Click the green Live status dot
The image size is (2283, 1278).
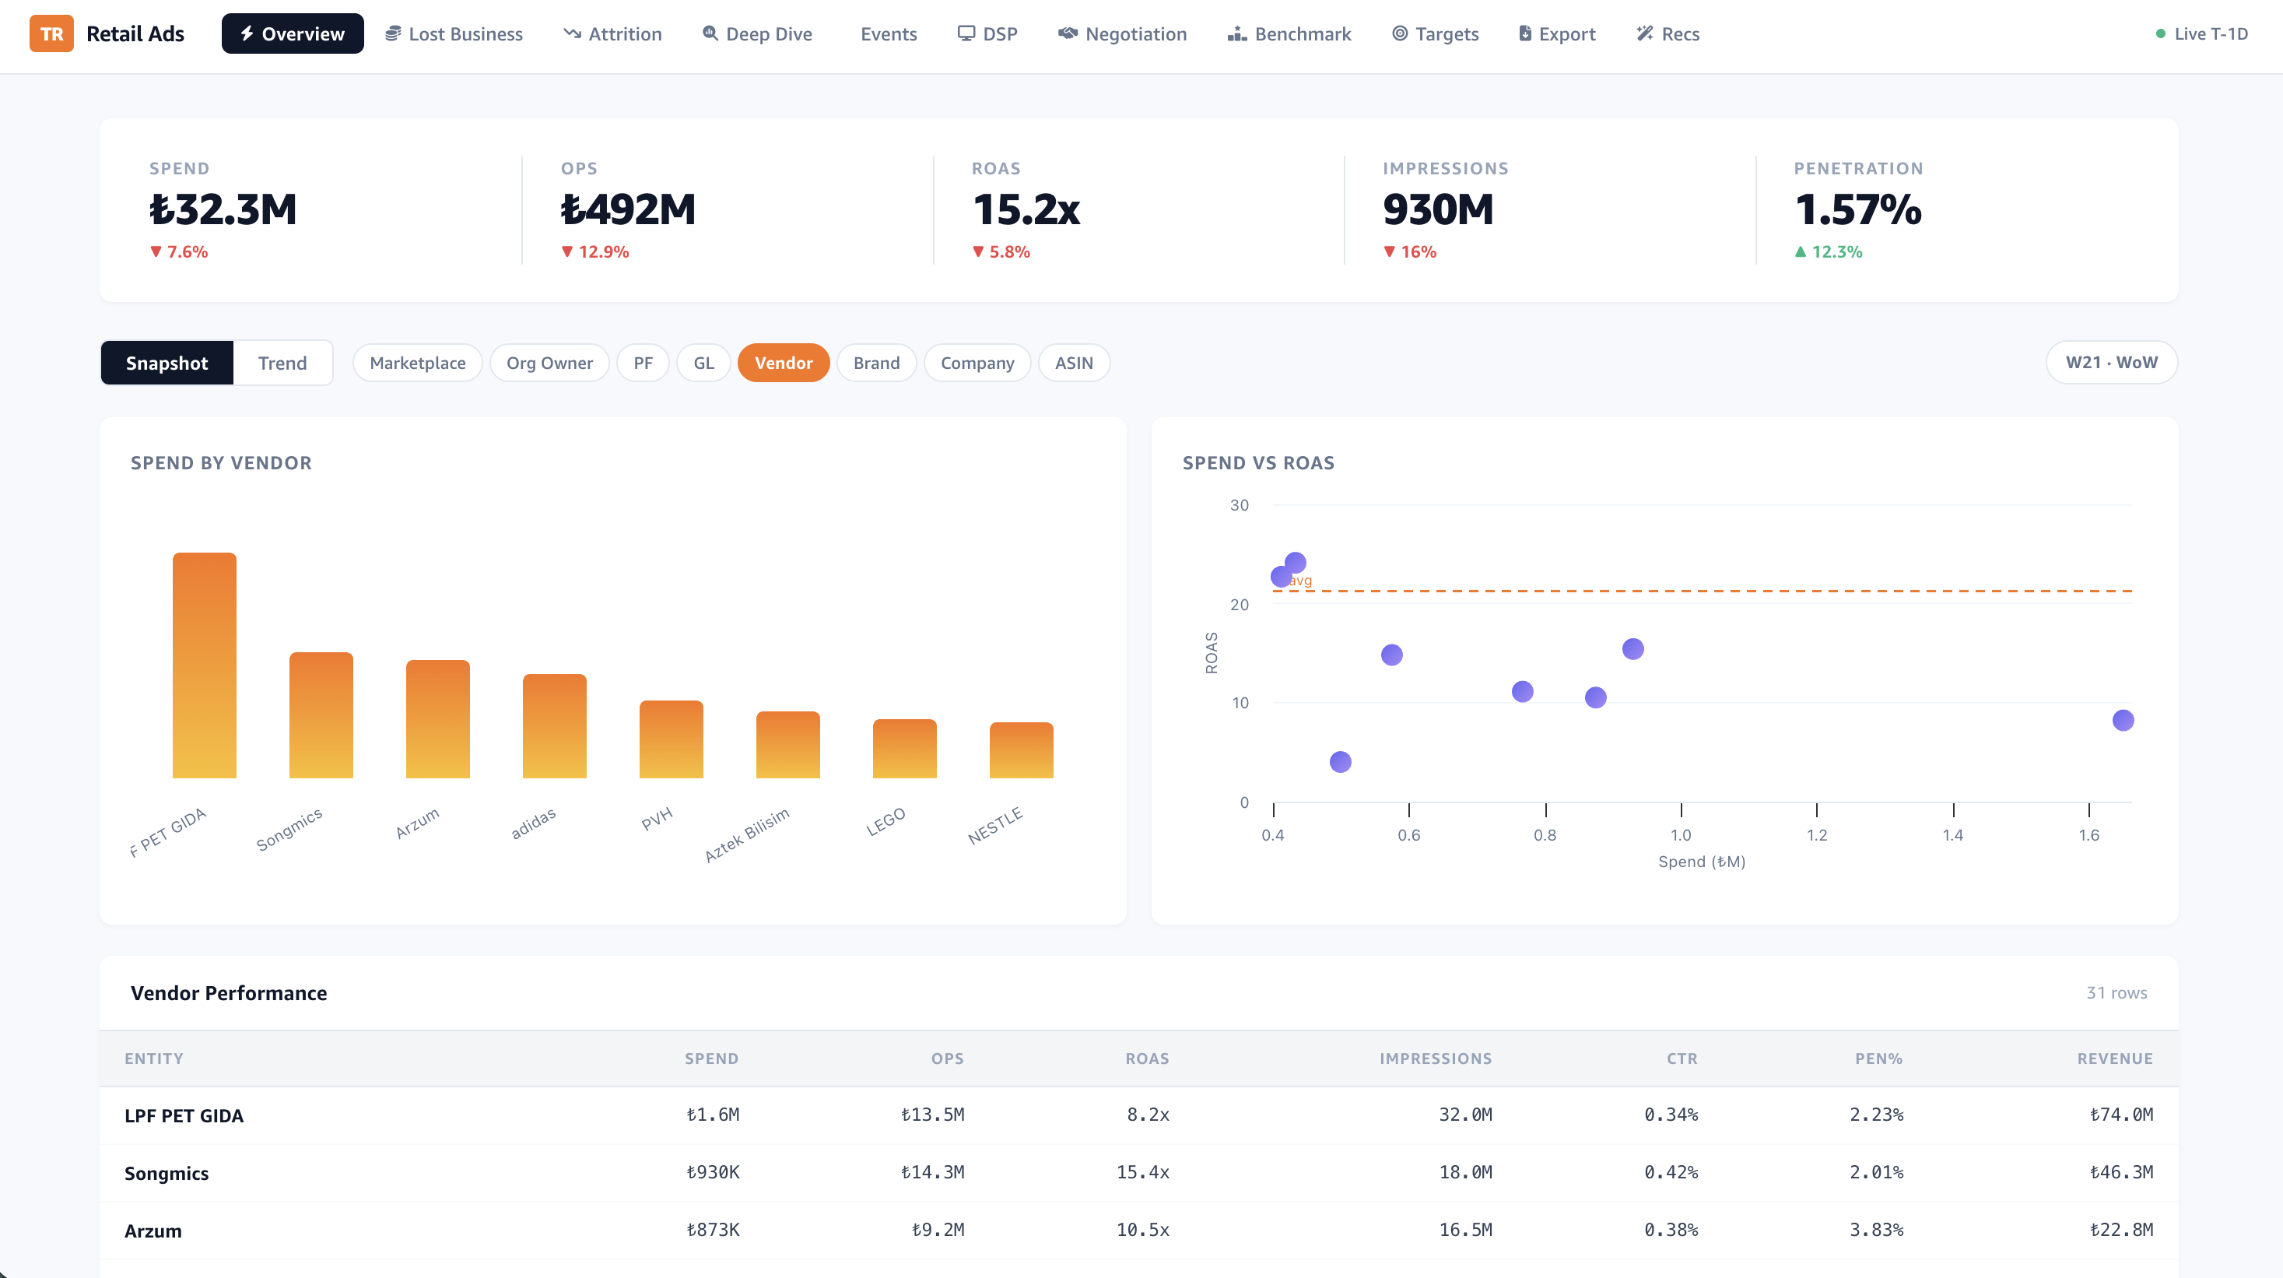coord(2161,33)
